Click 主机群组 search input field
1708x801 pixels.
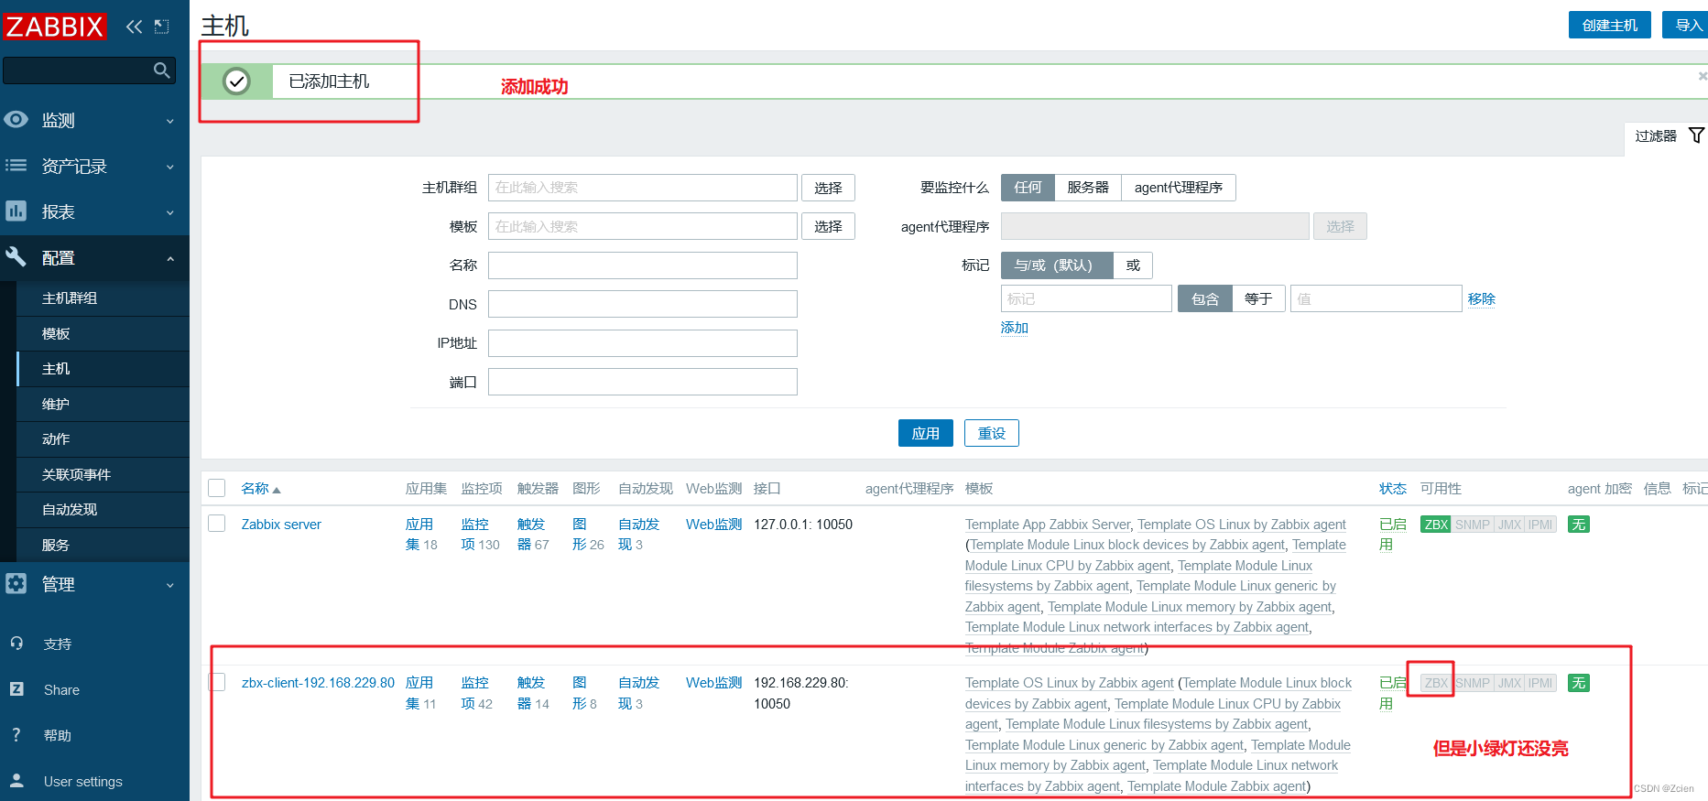click(643, 188)
